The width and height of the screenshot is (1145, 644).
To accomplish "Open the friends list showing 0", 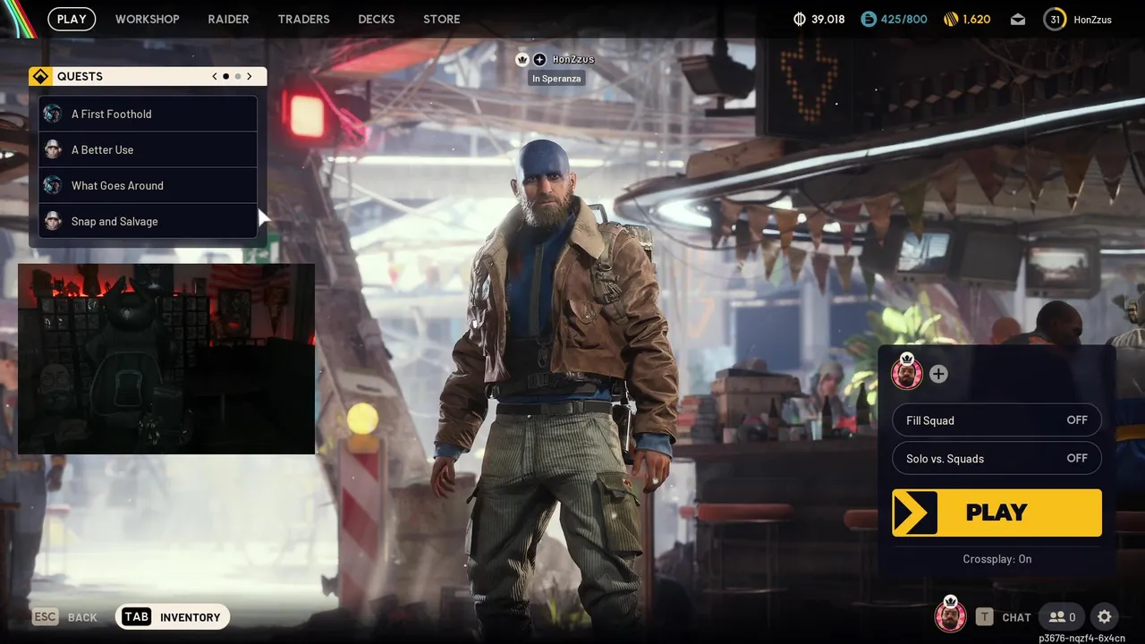I will [1062, 617].
